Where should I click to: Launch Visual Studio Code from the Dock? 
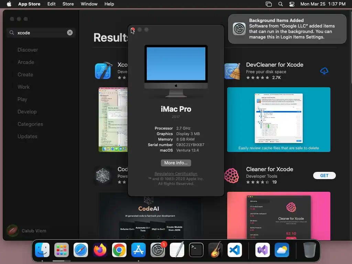pyautogui.click(x=234, y=250)
